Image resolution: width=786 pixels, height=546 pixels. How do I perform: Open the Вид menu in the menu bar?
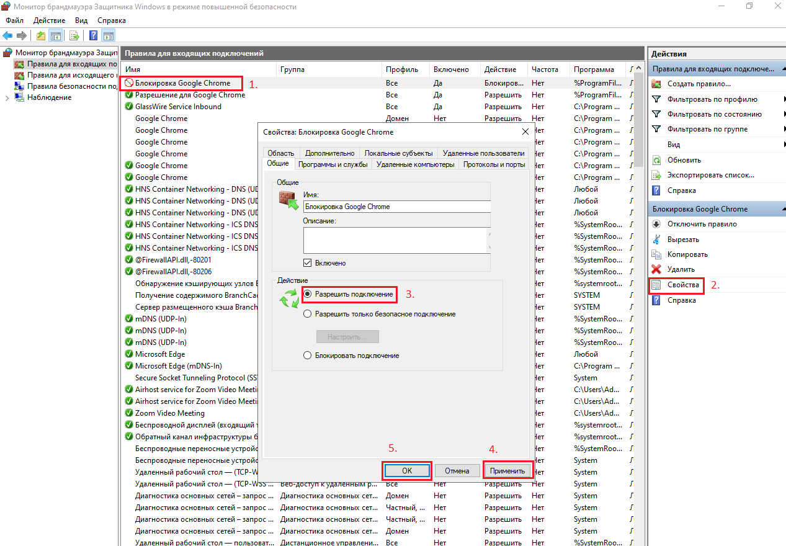coord(81,20)
